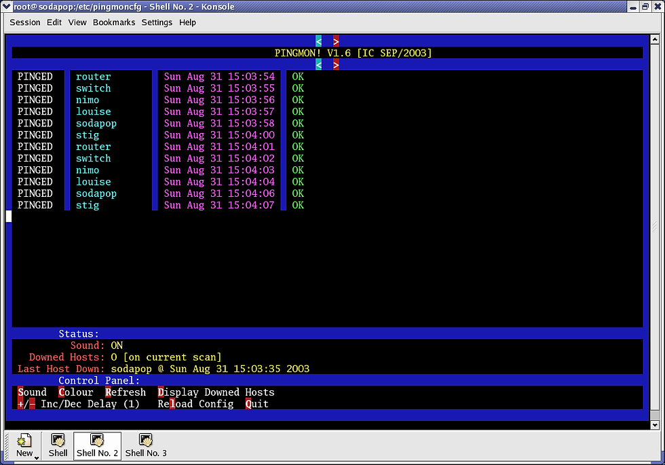Expand the New session dropdown arrow

coord(37,458)
